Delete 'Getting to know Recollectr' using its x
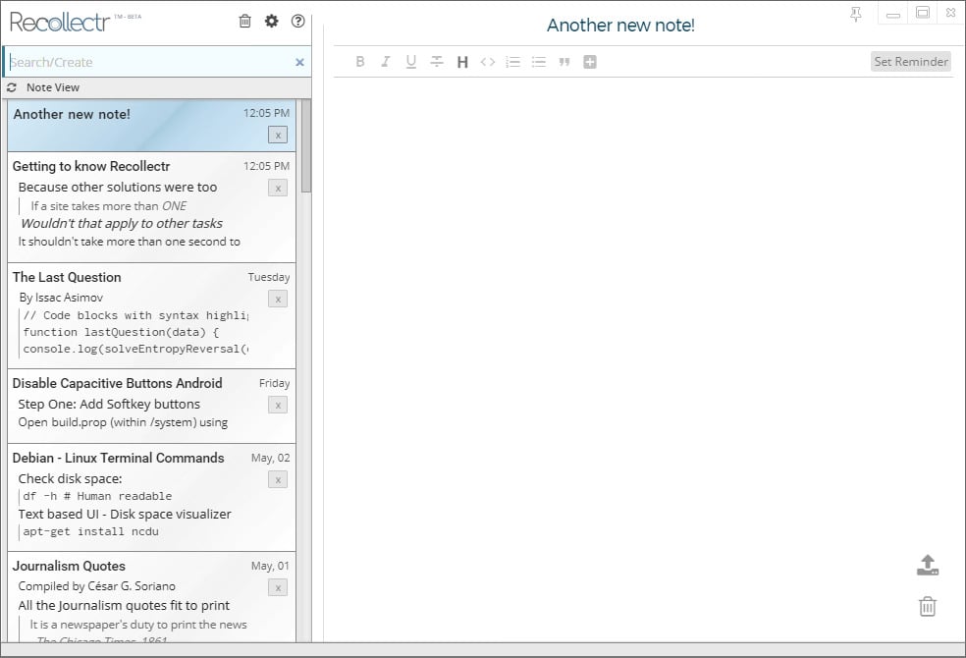The image size is (966, 658). (278, 188)
